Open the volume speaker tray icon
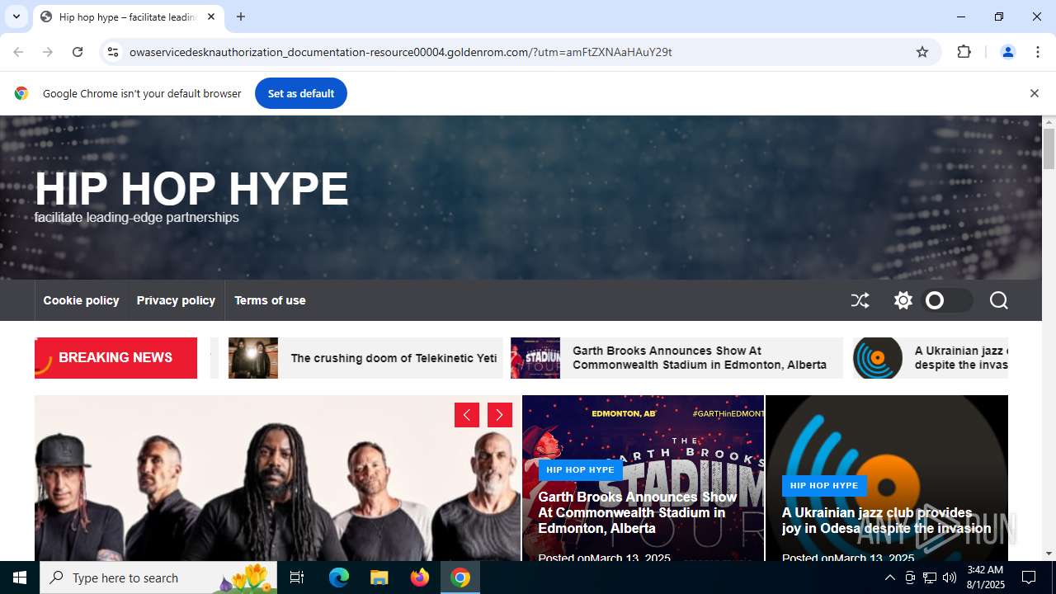This screenshot has height=594, width=1056. tap(950, 577)
